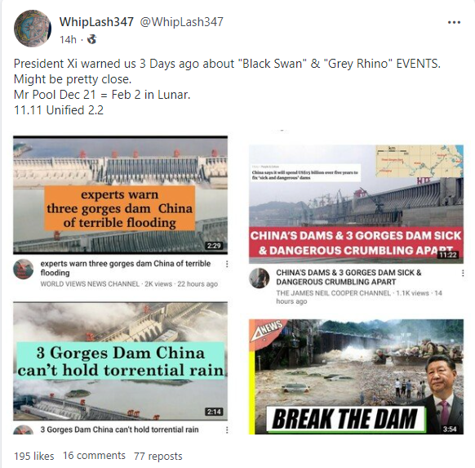Click the WhipLash347 profile avatar
Viewport: 475px width, 468px height.
point(33,29)
